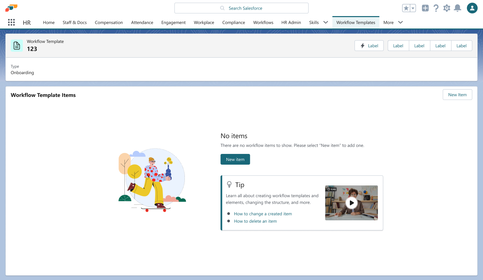Focus the Search Salesforce field

point(241,8)
